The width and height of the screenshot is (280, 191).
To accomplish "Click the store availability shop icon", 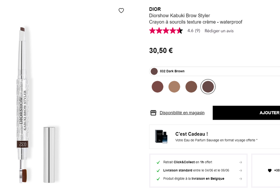I will (x=153, y=113).
